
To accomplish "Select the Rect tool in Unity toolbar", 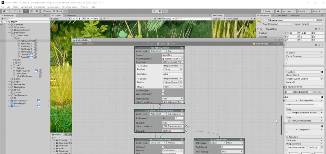I will tap(26, 11).
